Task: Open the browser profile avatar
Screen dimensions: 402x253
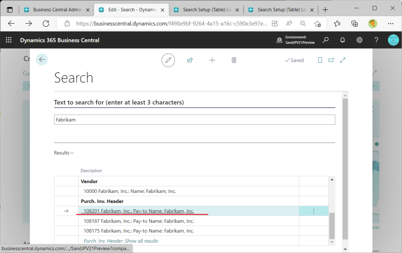Action: point(373,24)
